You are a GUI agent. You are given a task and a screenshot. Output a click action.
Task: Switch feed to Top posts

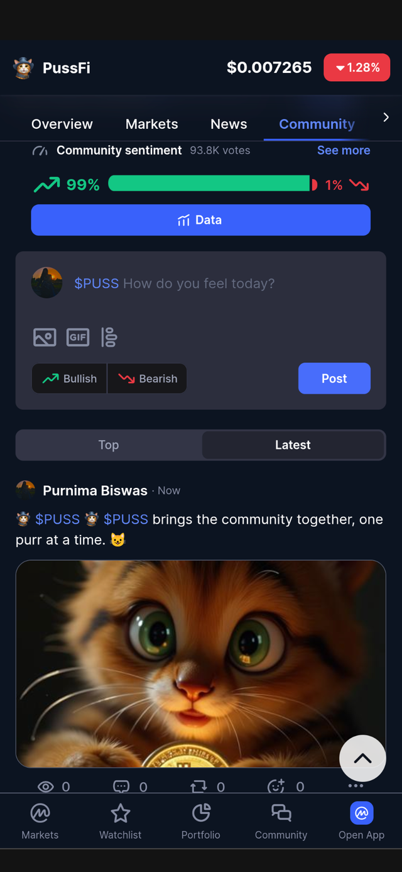(x=109, y=445)
